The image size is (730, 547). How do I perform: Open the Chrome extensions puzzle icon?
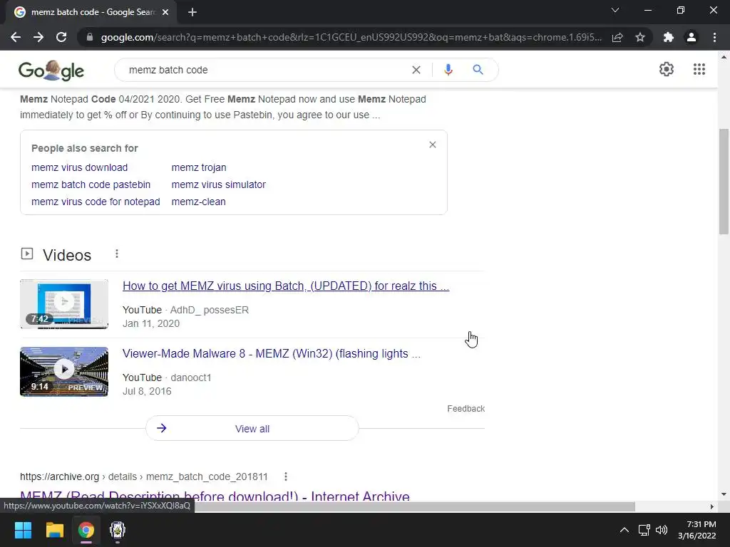[x=669, y=37]
